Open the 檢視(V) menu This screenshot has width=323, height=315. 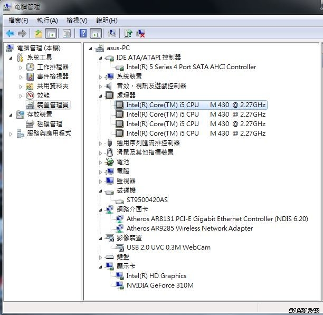click(77, 21)
